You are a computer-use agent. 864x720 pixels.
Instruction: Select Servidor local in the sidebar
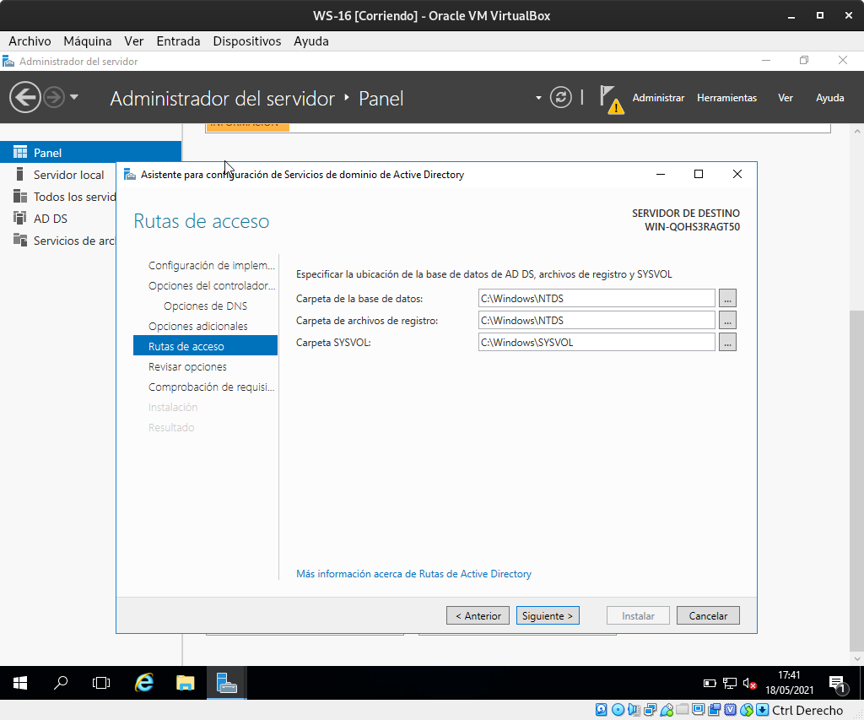pos(68,175)
